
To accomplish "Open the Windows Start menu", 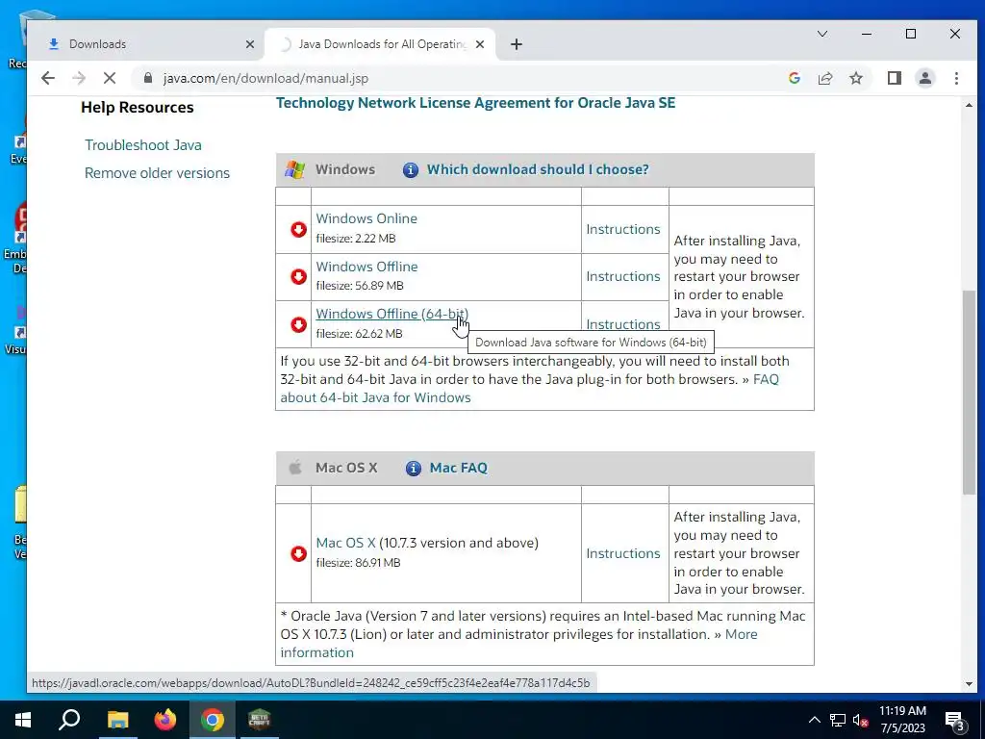I will [x=23, y=720].
